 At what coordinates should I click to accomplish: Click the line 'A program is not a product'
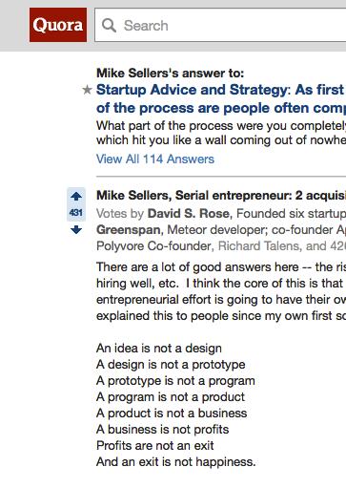click(x=171, y=396)
